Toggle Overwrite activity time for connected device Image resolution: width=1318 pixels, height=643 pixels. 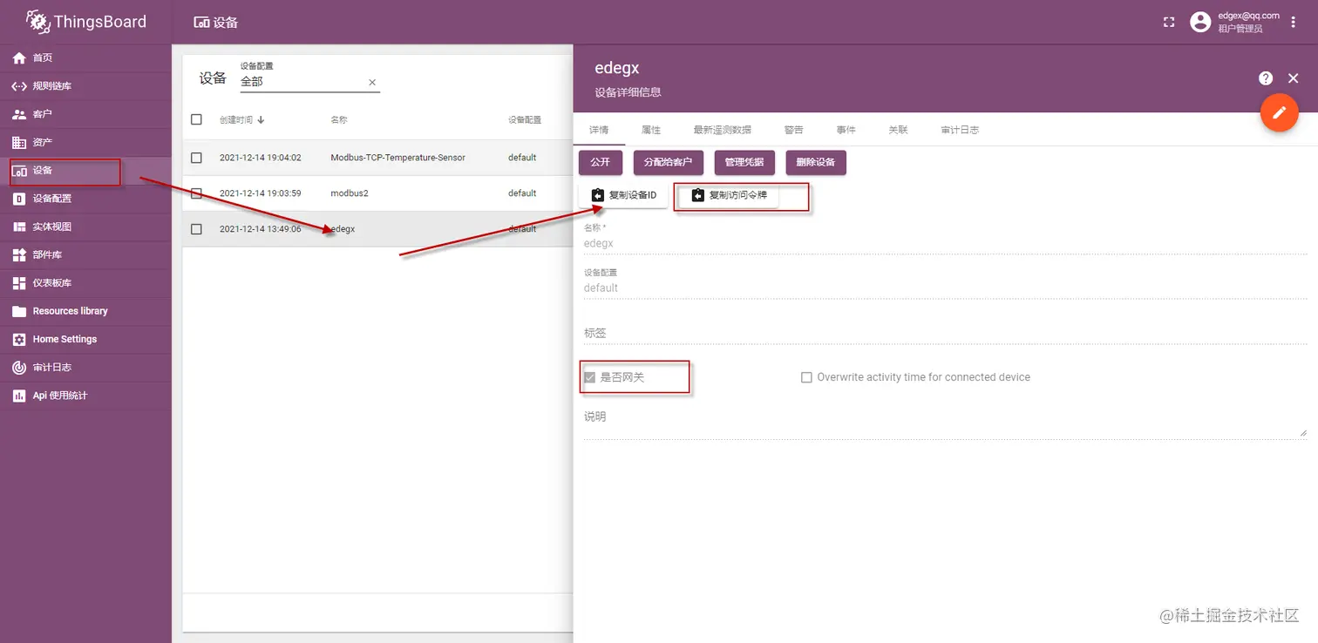tap(806, 377)
